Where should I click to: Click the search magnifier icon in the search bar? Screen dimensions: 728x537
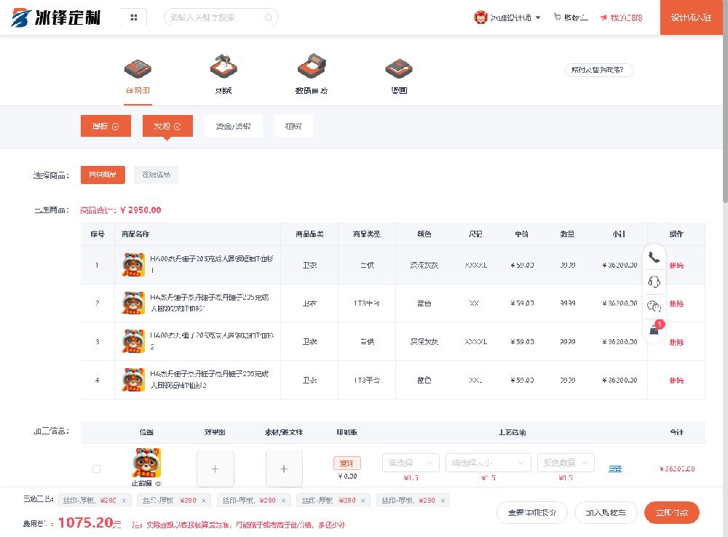(270, 17)
